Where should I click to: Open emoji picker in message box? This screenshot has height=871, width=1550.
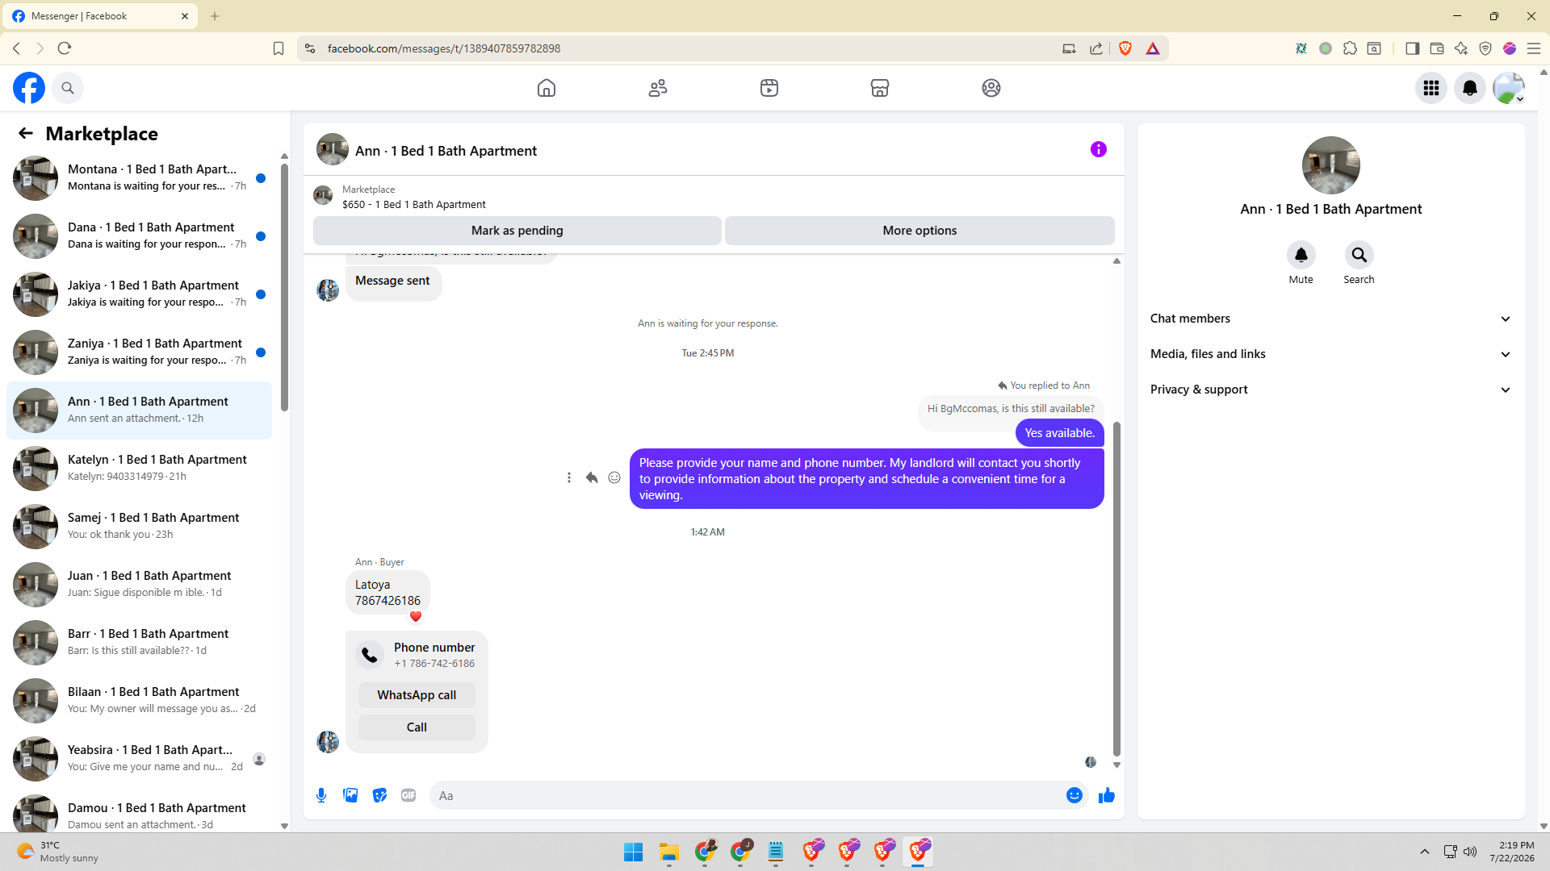coord(1075,795)
